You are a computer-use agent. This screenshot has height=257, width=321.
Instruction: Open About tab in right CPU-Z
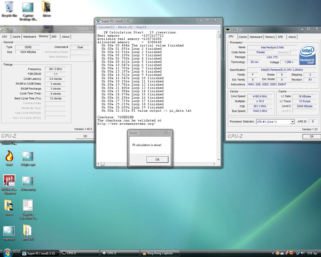(292, 37)
